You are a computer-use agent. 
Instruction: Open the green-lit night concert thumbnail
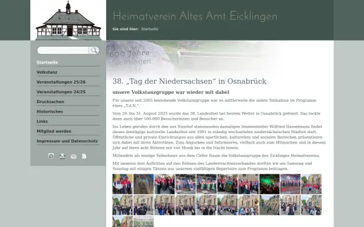pyautogui.click(x=269, y=184)
